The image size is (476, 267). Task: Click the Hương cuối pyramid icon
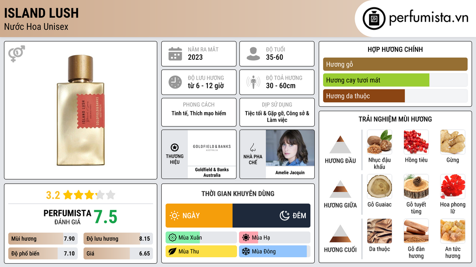click(x=340, y=234)
